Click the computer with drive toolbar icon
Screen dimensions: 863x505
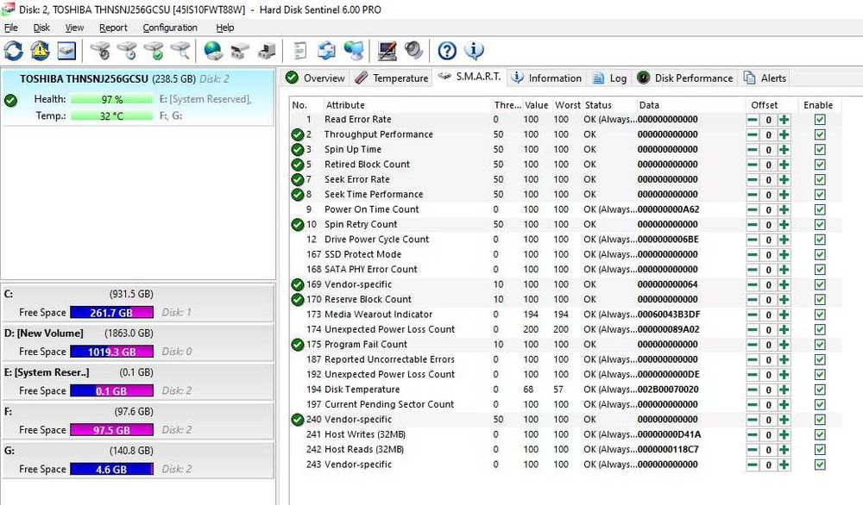267,51
